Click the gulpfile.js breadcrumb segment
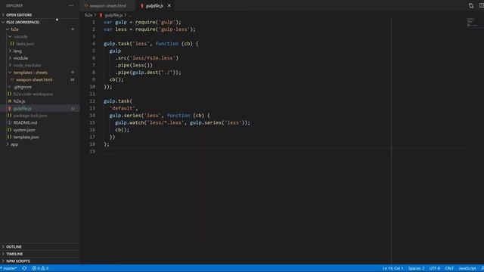This screenshot has width=484, height=272. tap(113, 15)
